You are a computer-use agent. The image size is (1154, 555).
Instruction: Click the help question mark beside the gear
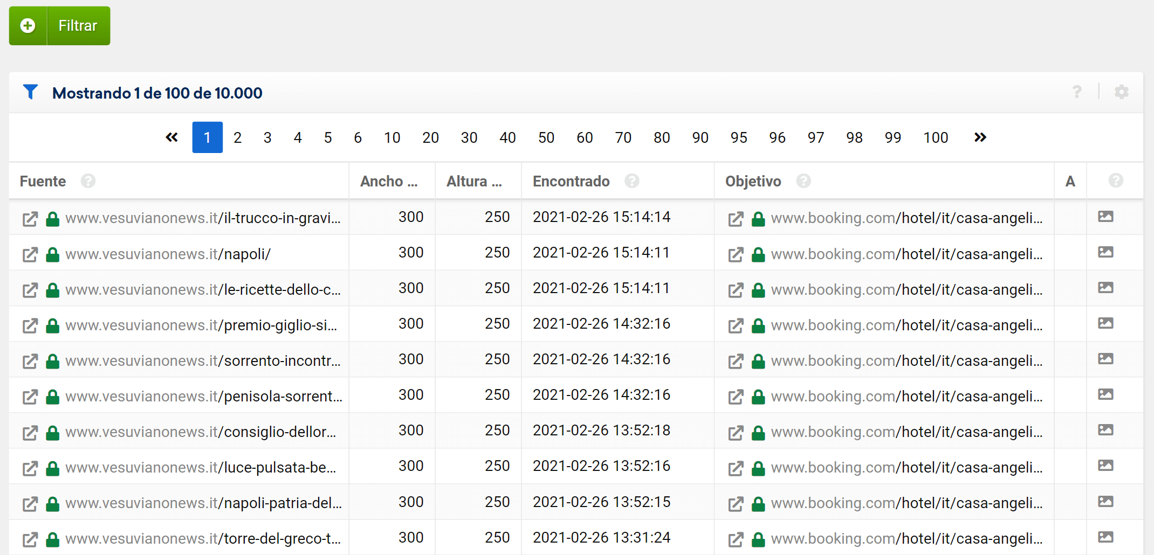pyautogui.click(x=1076, y=92)
